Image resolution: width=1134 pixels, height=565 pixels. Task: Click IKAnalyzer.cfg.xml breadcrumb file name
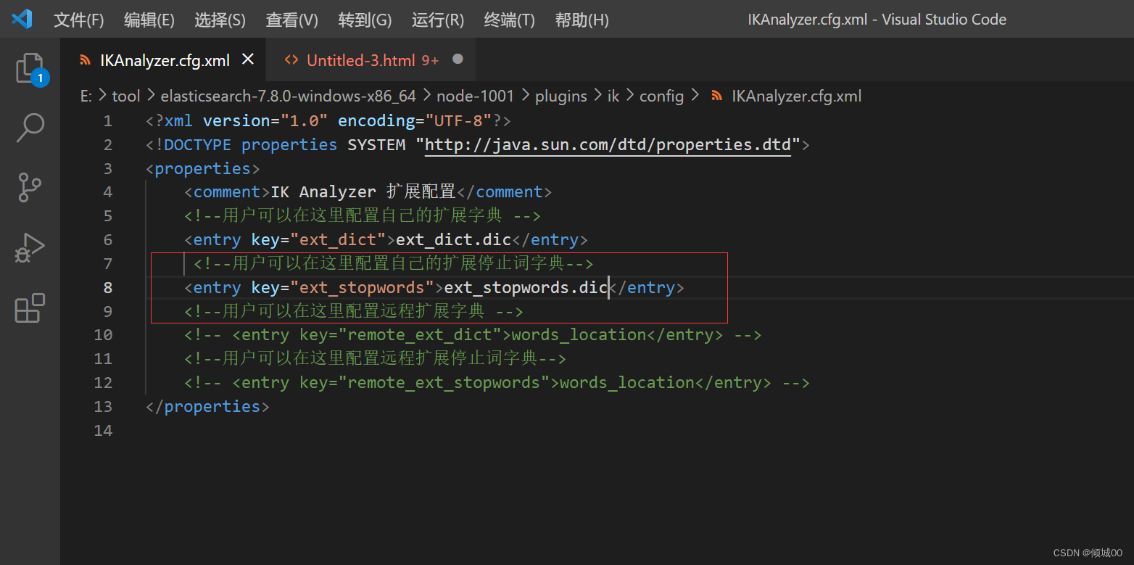(x=796, y=96)
